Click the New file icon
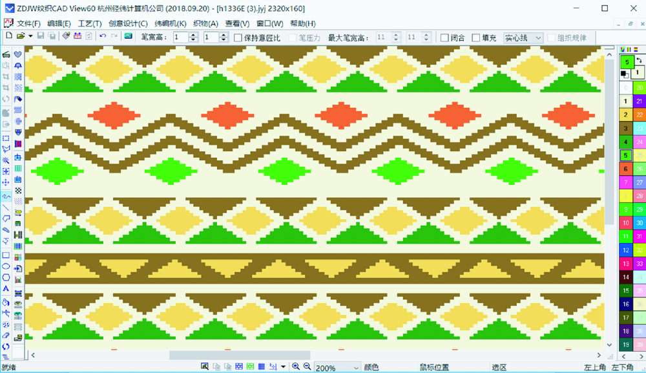This screenshot has width=646, height=373. point(8,37)
